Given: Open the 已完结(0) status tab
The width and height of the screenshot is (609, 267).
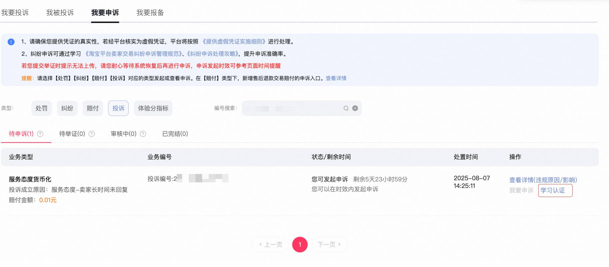Looking at the screenshot, I should click(x=175, y=134).
